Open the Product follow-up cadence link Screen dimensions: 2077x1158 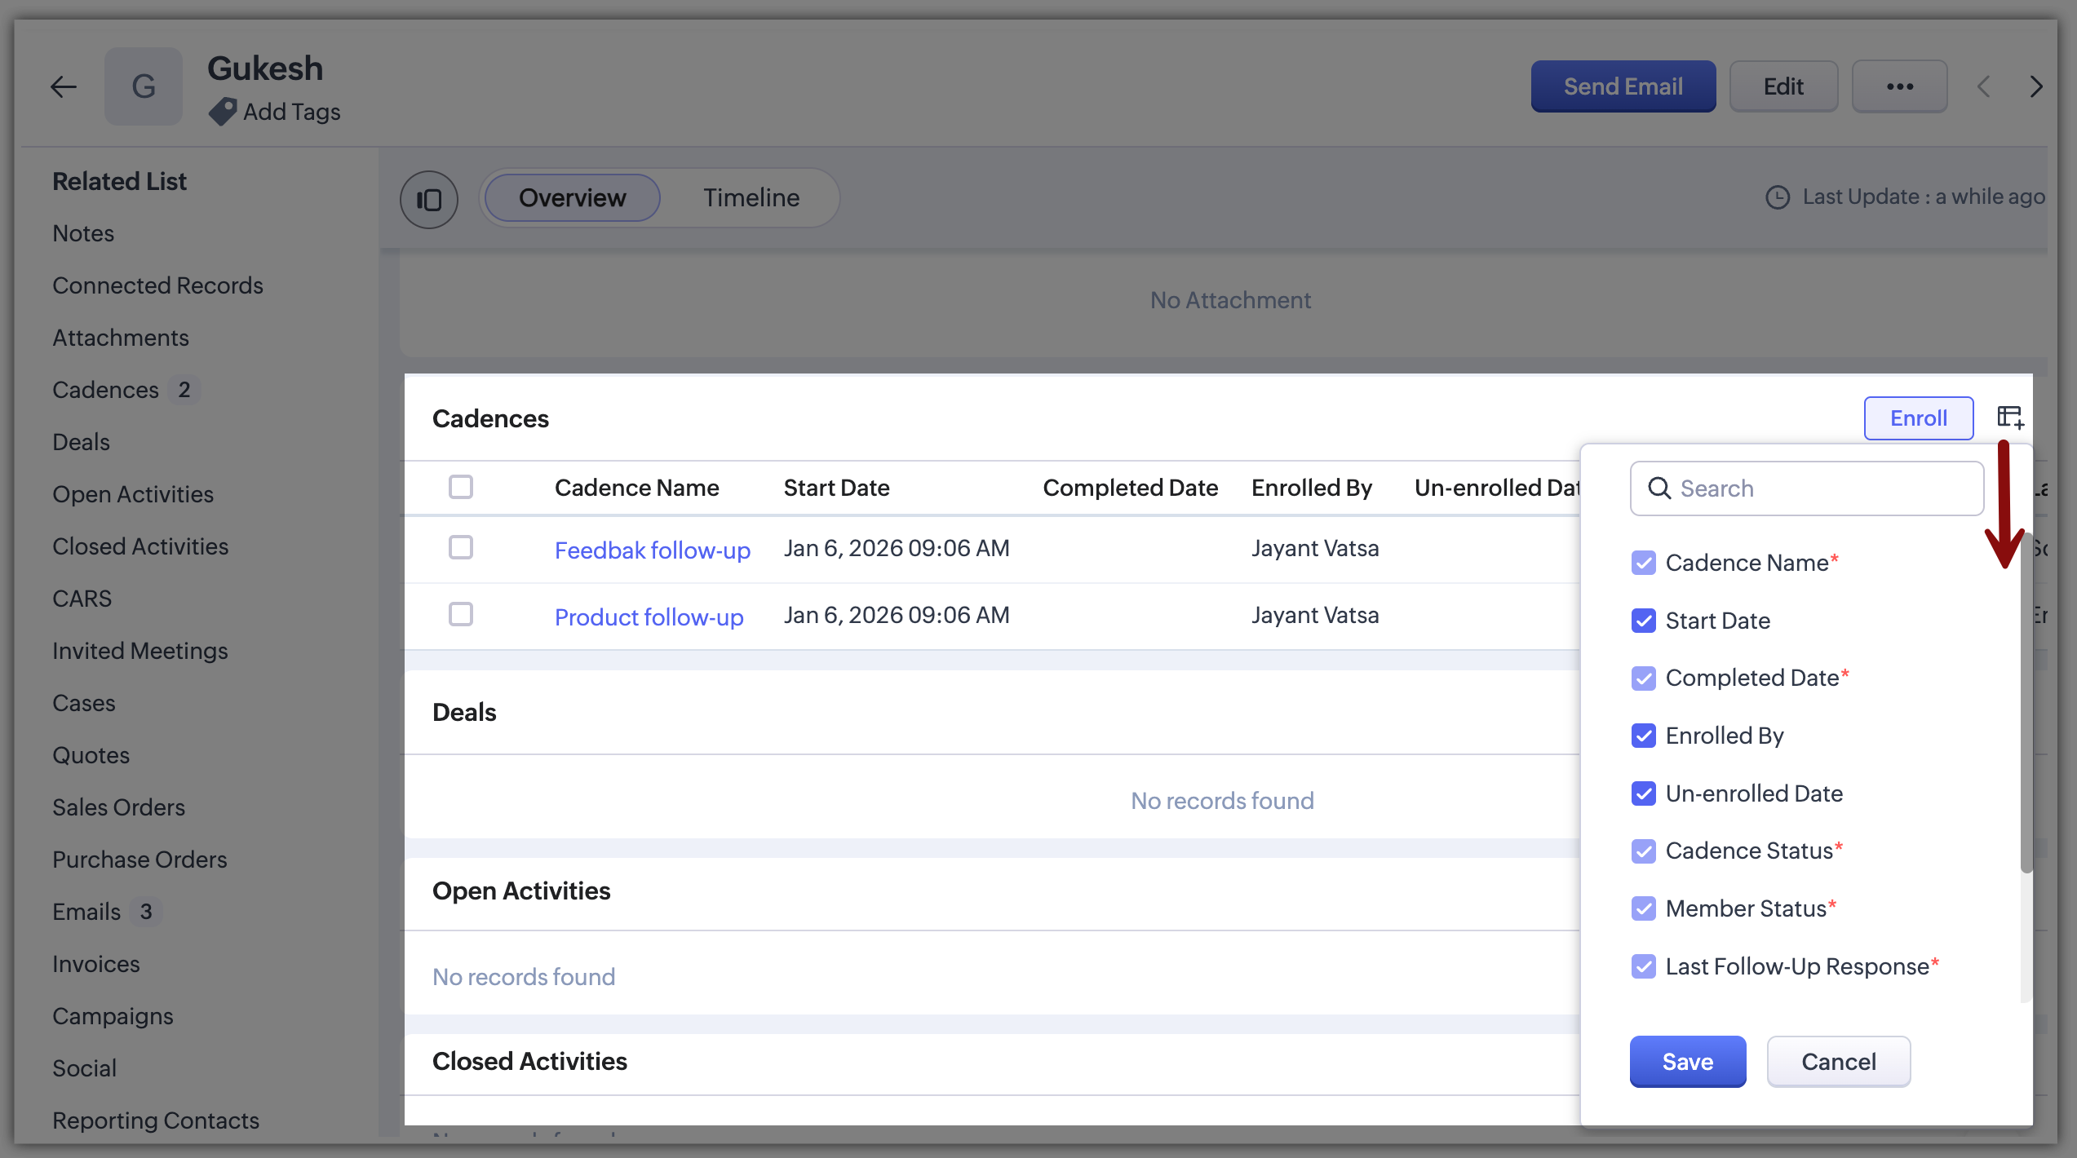[649, 617]
